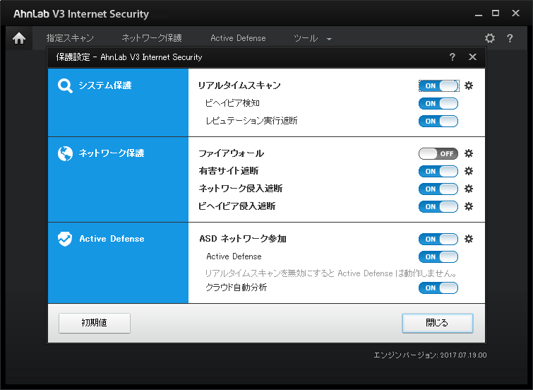Viewport: 533px width, 390px height.
Task: Open the 指定スキャン menu
Action: [70, 38]
